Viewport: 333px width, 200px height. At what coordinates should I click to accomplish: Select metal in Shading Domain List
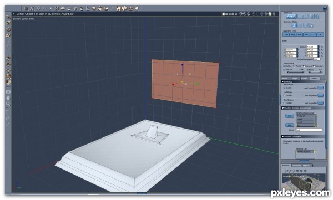305,119
